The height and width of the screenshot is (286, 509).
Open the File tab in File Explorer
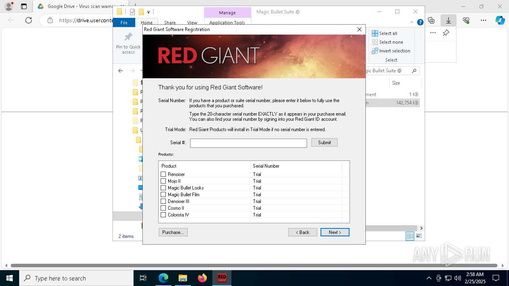tap(124, 23)
